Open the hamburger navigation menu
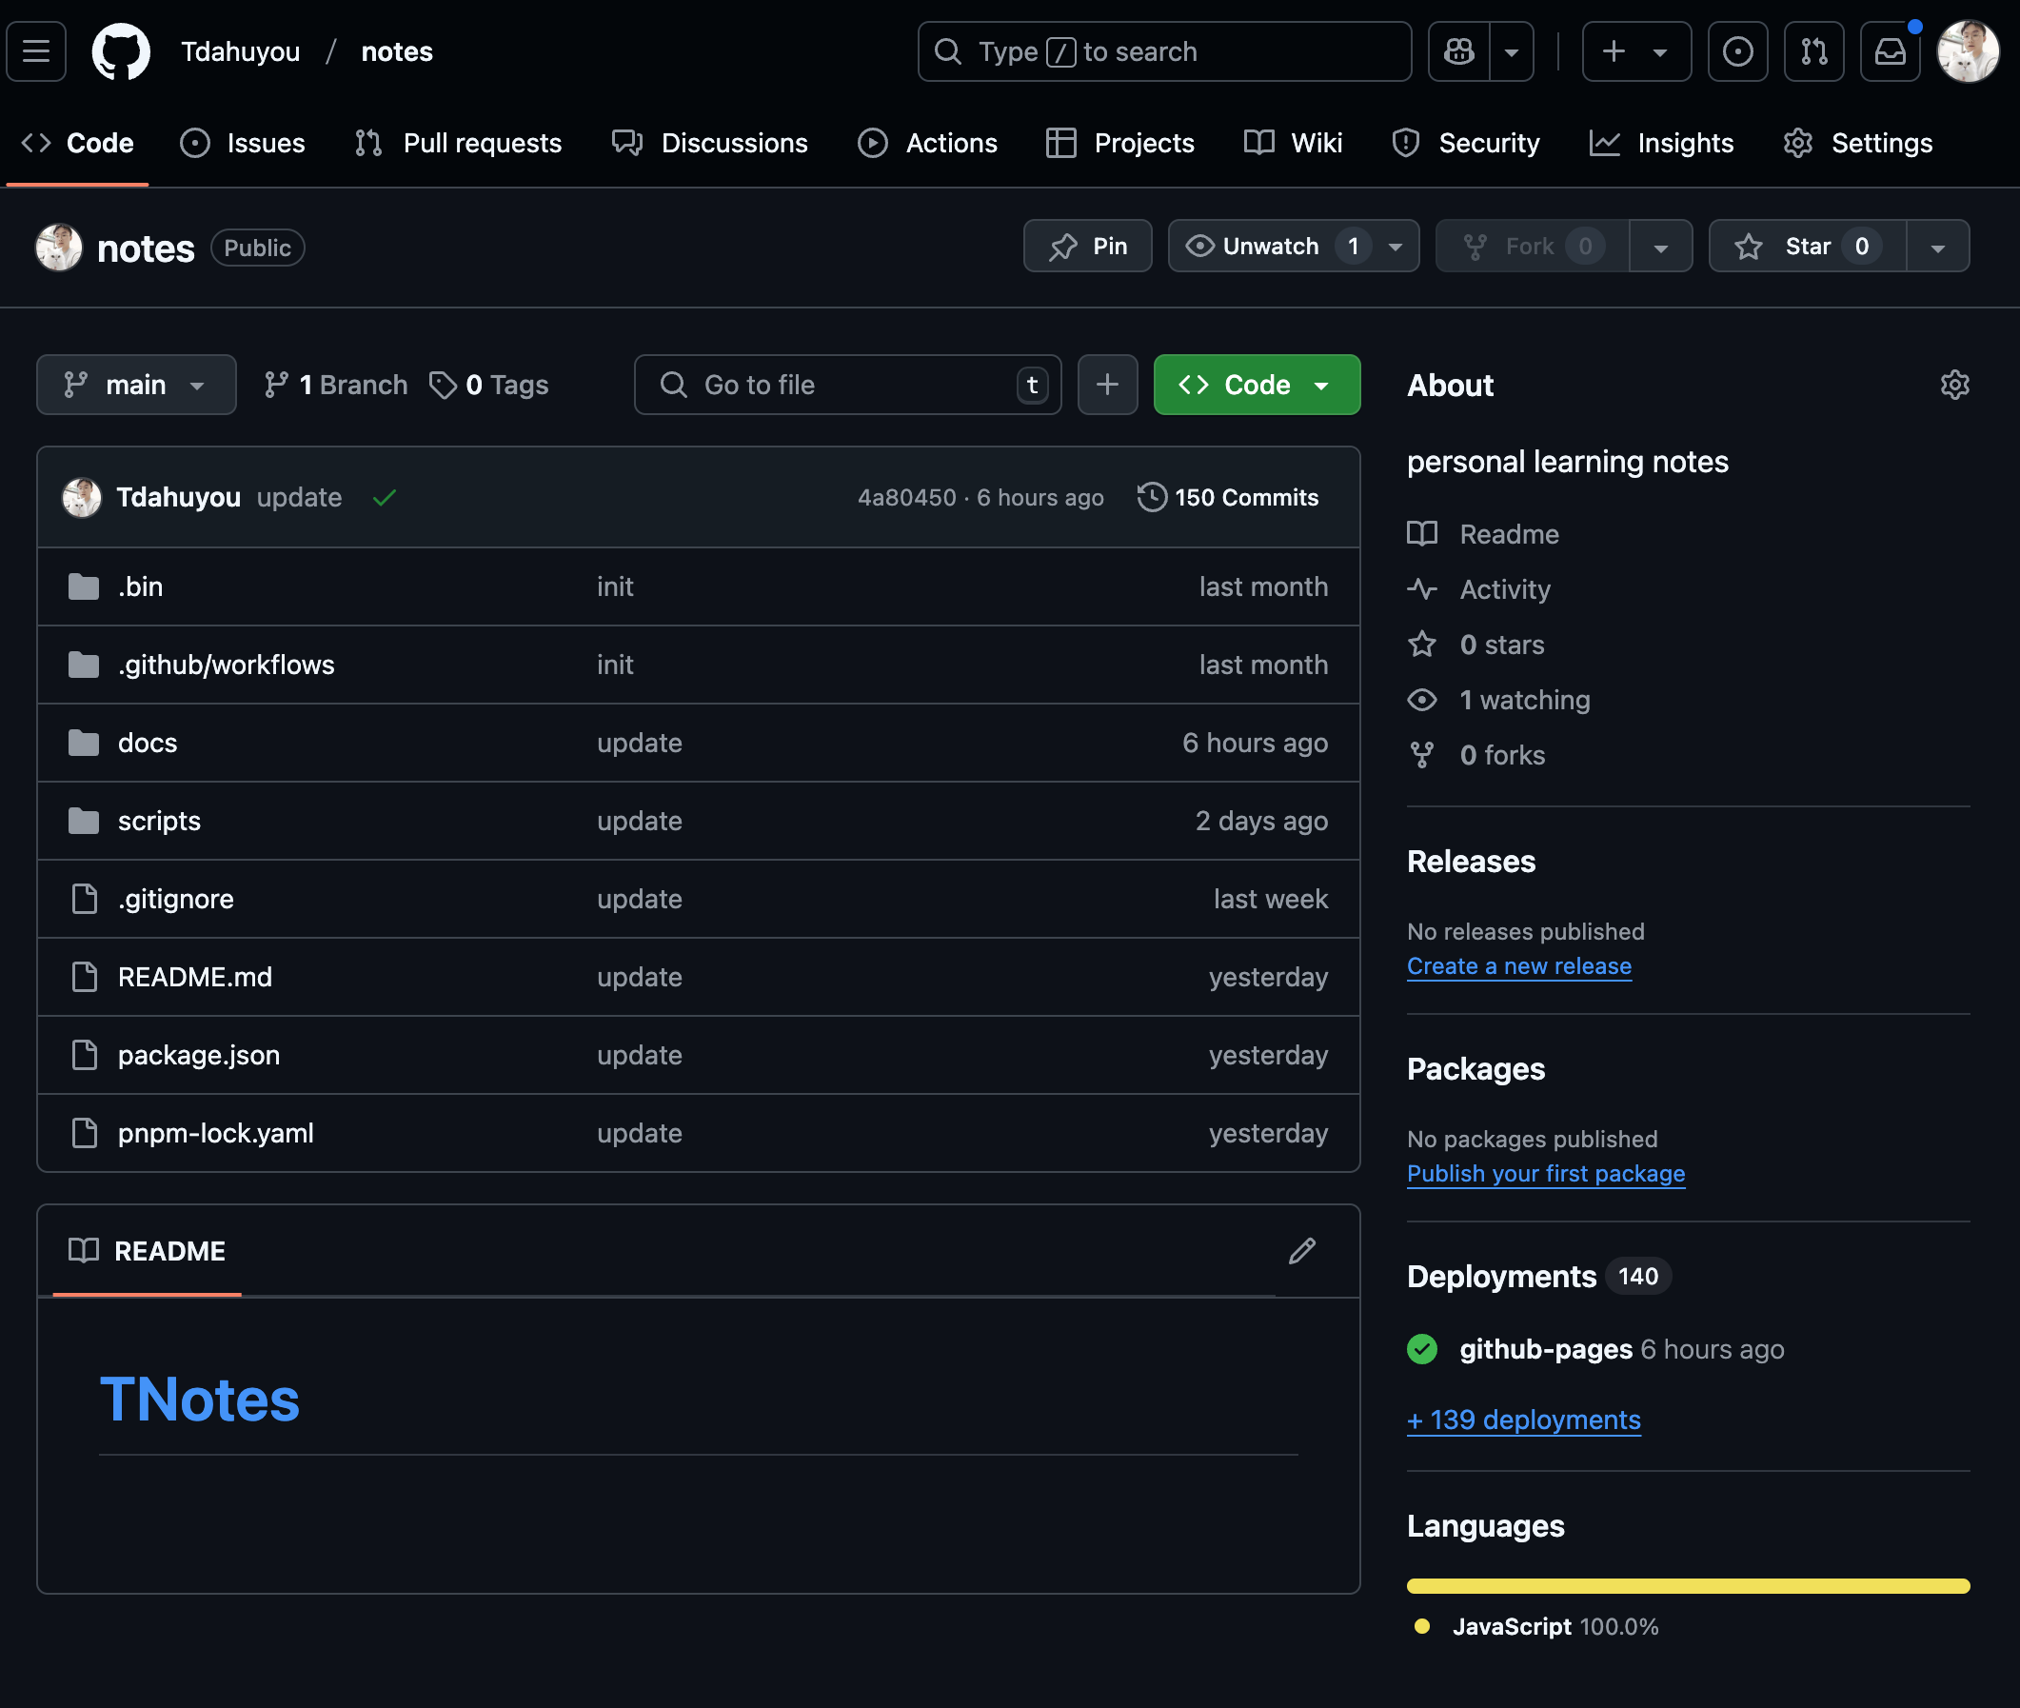 point(36,51)
